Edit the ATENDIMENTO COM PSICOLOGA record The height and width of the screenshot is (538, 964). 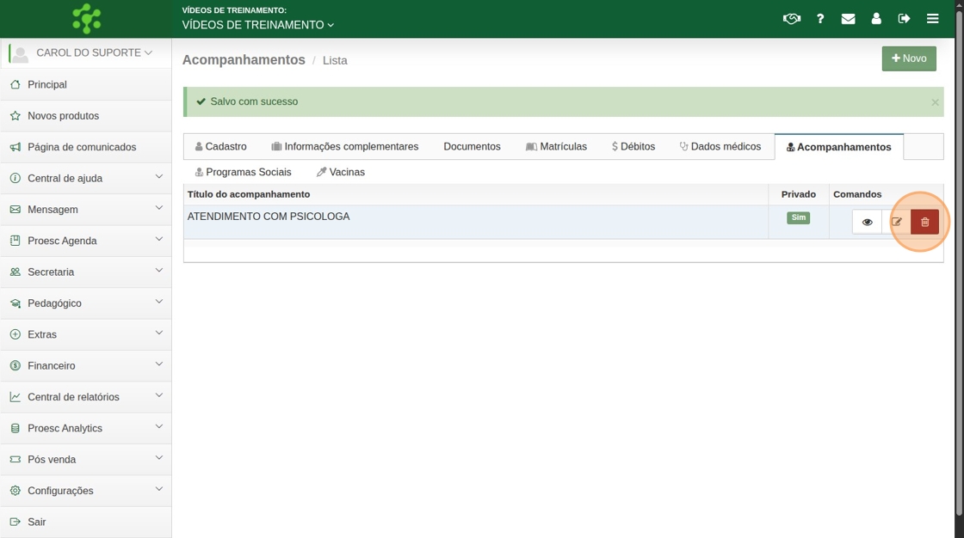(896, 222)
